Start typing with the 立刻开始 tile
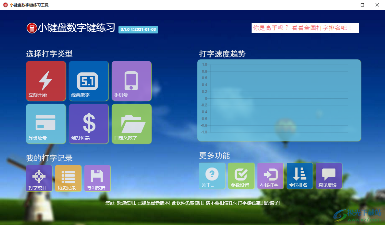385x225 pixels. click(46, 81)
